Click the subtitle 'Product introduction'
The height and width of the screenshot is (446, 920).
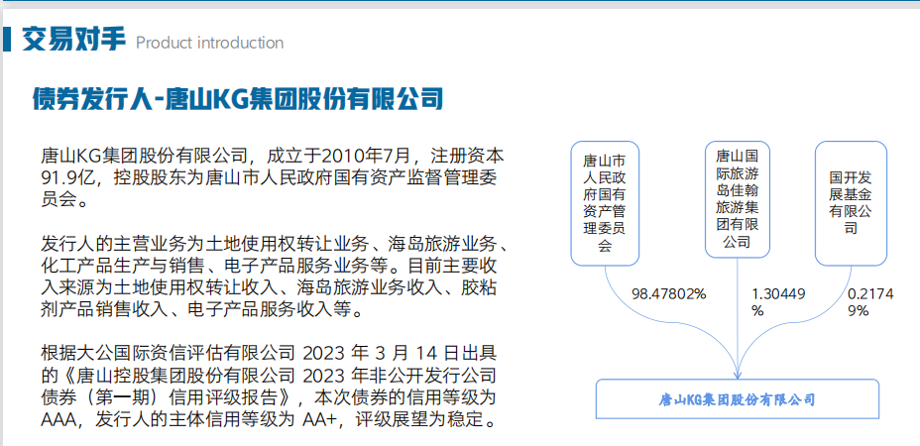click(x=209, y=43)
